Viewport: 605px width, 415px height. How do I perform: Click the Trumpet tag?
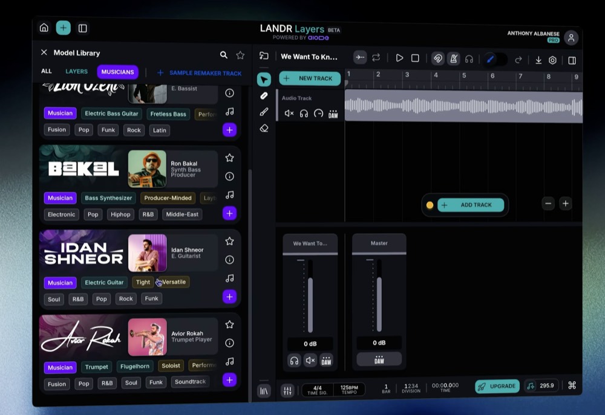tap(96, 367)
